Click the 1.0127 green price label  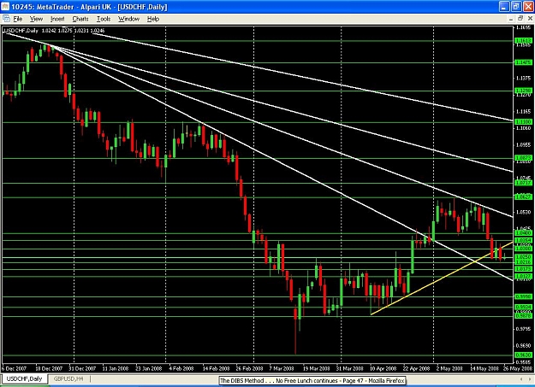pyautogui.click(x=523, y=276)
